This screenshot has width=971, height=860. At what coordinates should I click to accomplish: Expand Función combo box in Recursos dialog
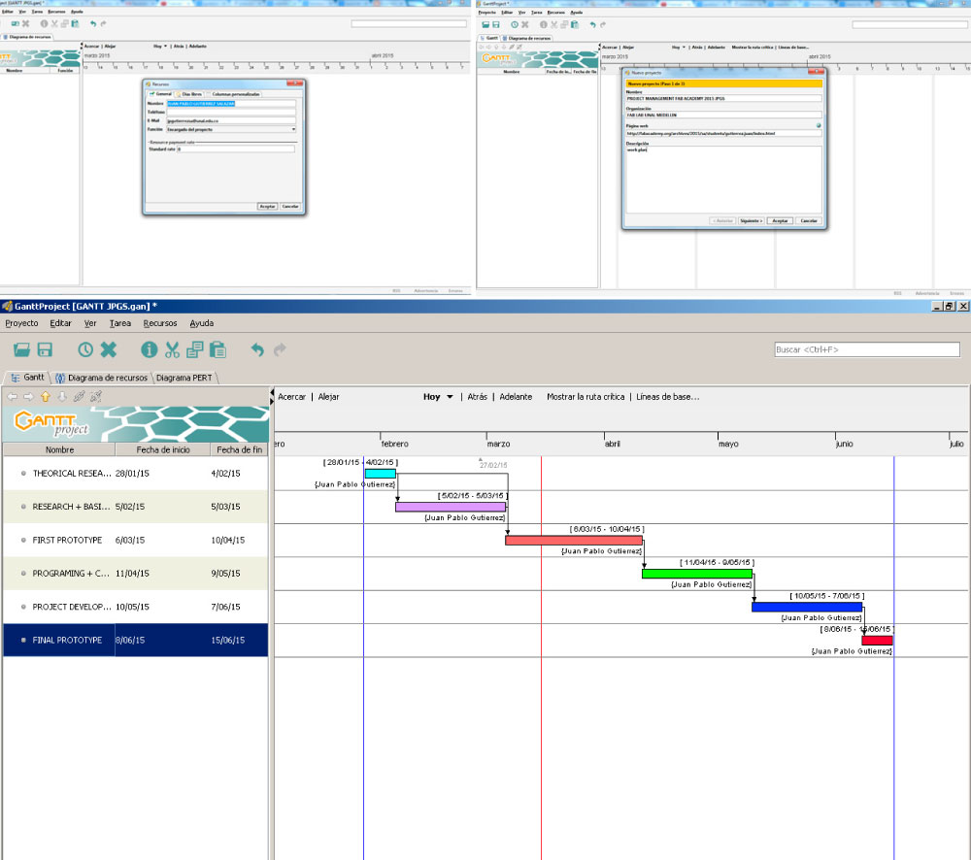pos(293,129)
